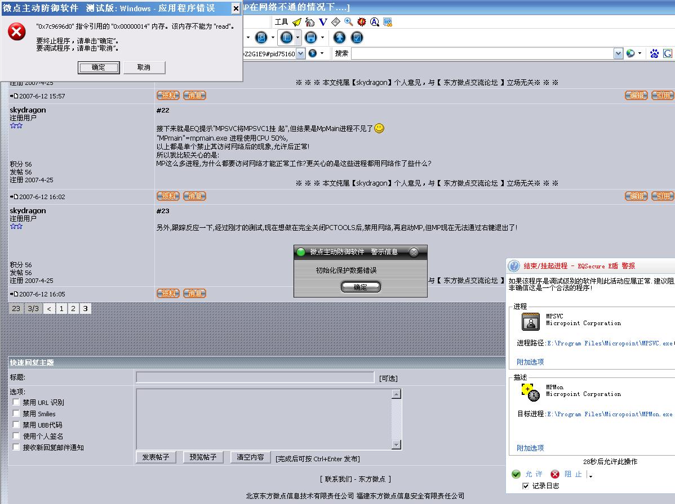Viewport: 675px width, 504px height.
Task: Open the dropdown arrow next to 阻止
Action: pyautogui.click(x=590, y=475)
